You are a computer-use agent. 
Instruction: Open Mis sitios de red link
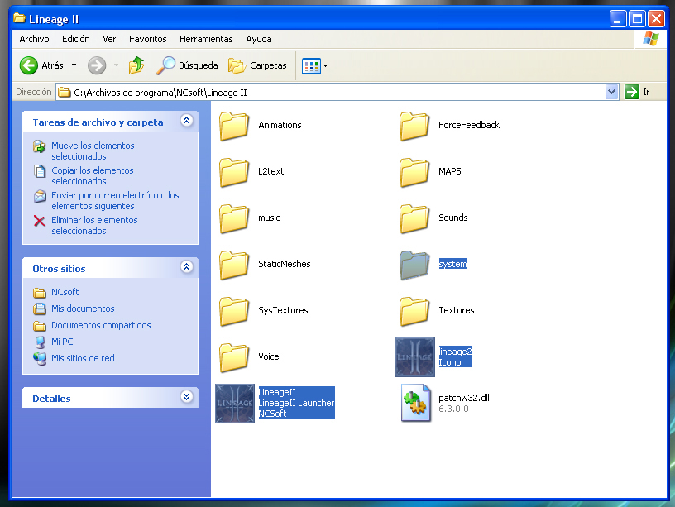coord(83,358)
